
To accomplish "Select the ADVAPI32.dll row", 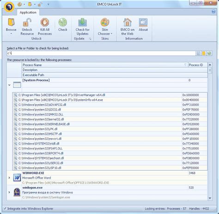I will (110, 105).
